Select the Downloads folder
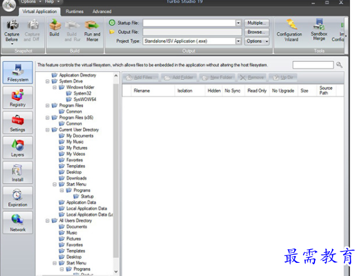360x276 pixels. point(72,178)
